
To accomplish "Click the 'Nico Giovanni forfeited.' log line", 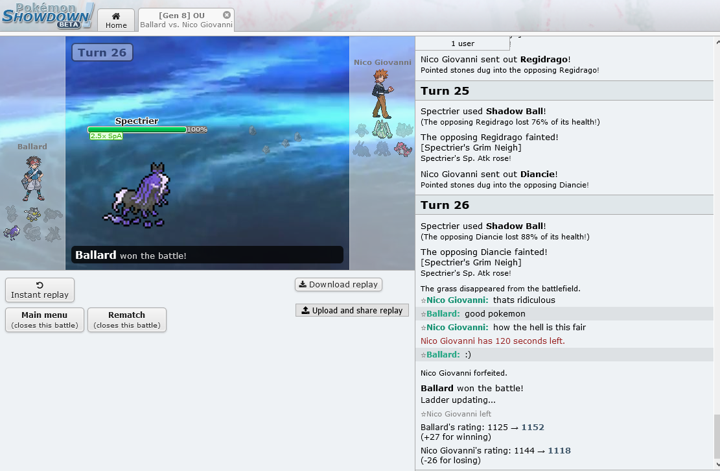I will tap(464, 373).
